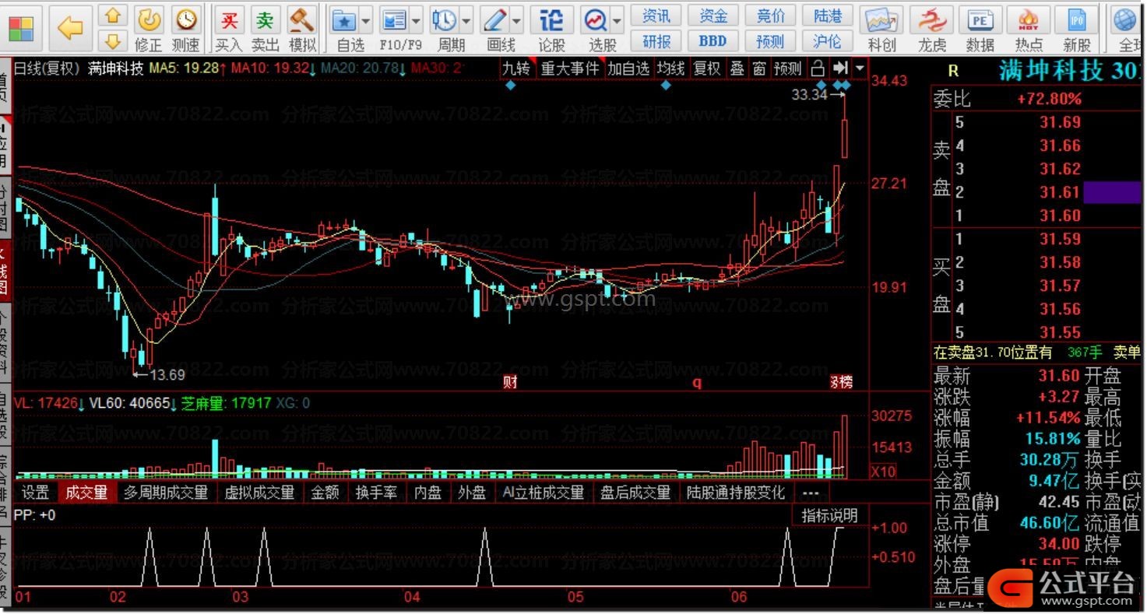Click the 竞价 auction button
Viewport: 1147px width, 614px height.
771,16
